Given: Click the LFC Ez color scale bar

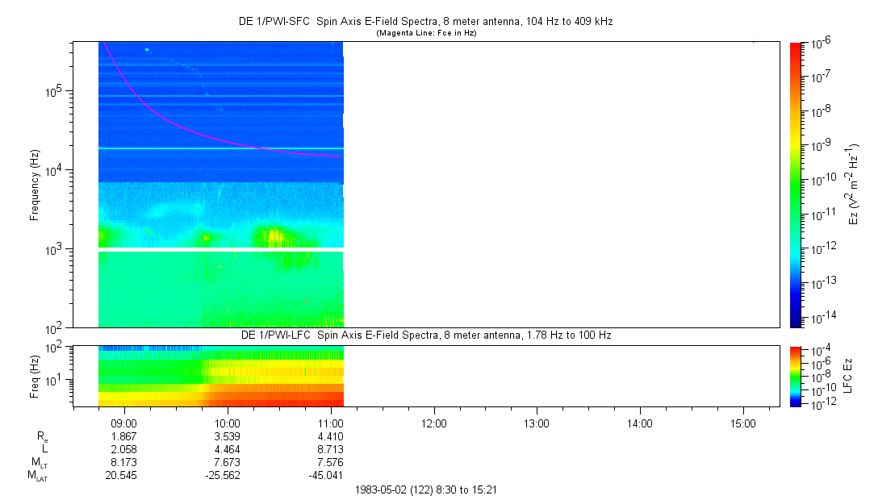Looking at the screenshot, I should pos(796,377).
